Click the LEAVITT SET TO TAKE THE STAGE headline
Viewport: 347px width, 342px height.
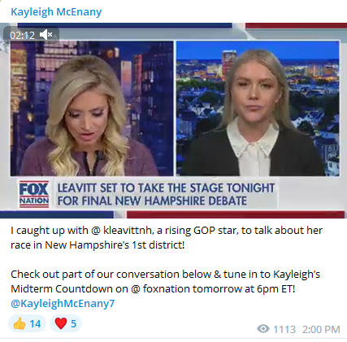pos(166,188)
